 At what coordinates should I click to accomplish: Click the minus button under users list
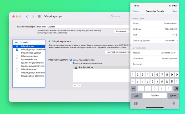tap(79, 85)
